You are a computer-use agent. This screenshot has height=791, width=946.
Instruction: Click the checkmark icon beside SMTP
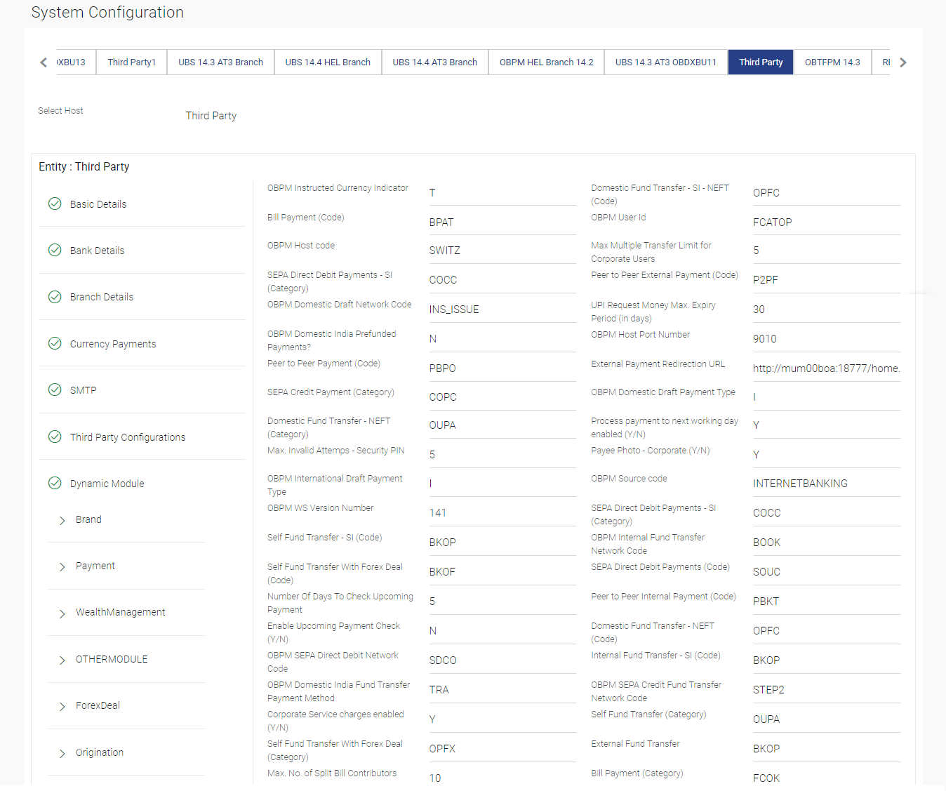pyautogui.click(x=55, y=390)
